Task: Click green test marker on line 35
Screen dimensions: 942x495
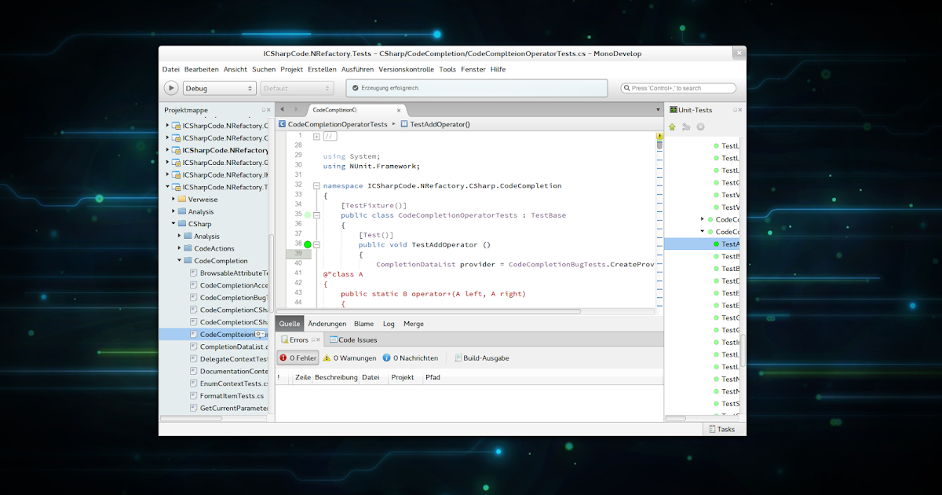Action: (x=308, y=214)
